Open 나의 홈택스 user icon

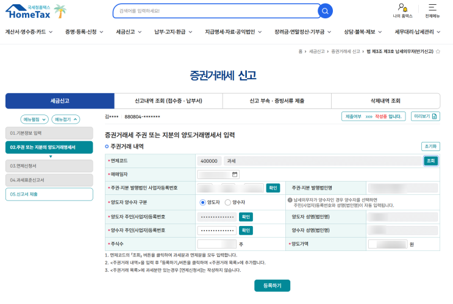click(x=402, y=11)
